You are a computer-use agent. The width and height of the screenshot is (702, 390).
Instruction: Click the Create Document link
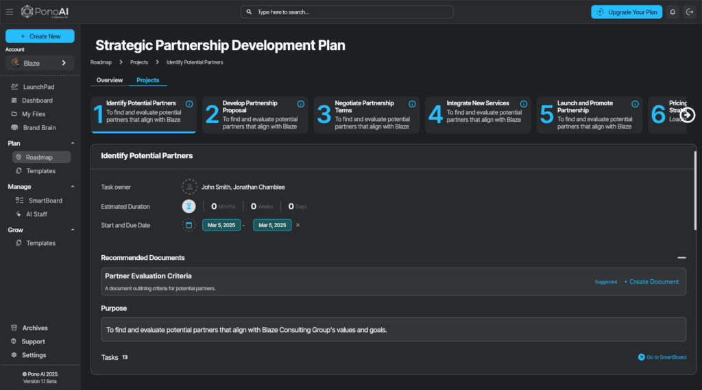pos(651,282)
